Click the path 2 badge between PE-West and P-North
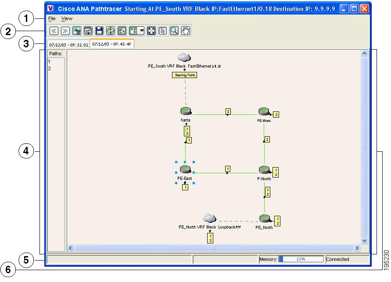 pos(267,139)
